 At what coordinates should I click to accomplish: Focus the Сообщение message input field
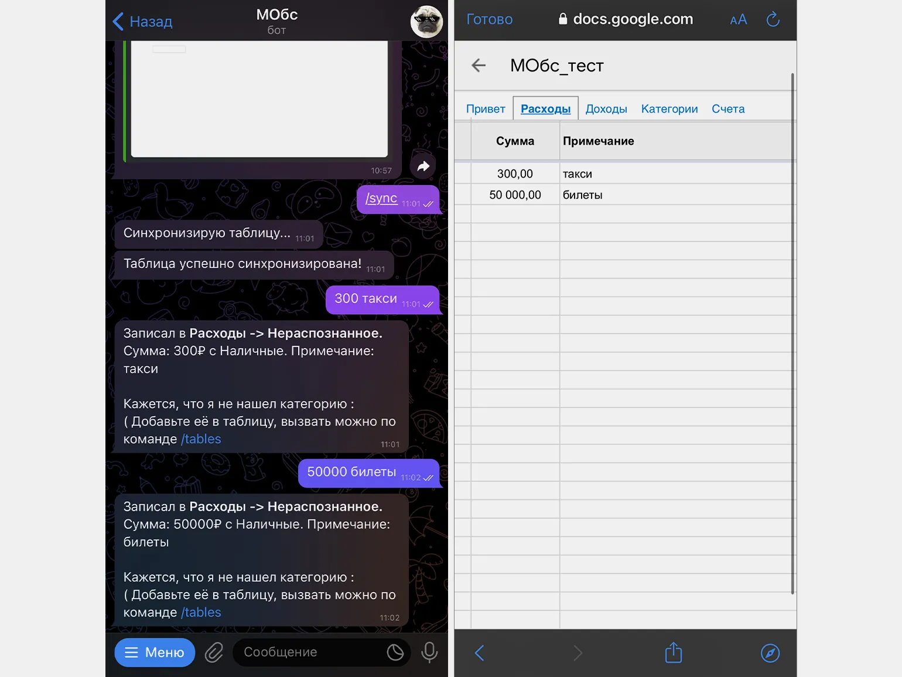click(310, 652)
